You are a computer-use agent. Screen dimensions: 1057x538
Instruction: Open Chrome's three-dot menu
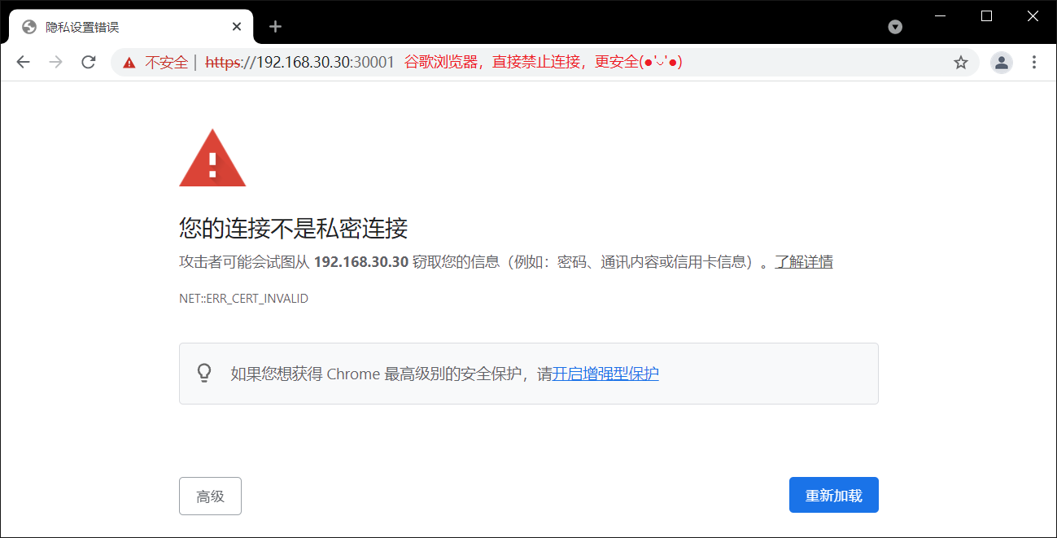1034,62
